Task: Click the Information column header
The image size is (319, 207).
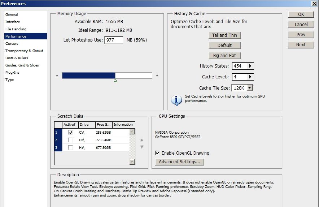Action: (x=124, y=125)
